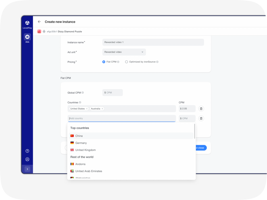This screenshot has width=267, height=200.
Task: Delete the empty Add country row
Action: click(x=201, y=118)
